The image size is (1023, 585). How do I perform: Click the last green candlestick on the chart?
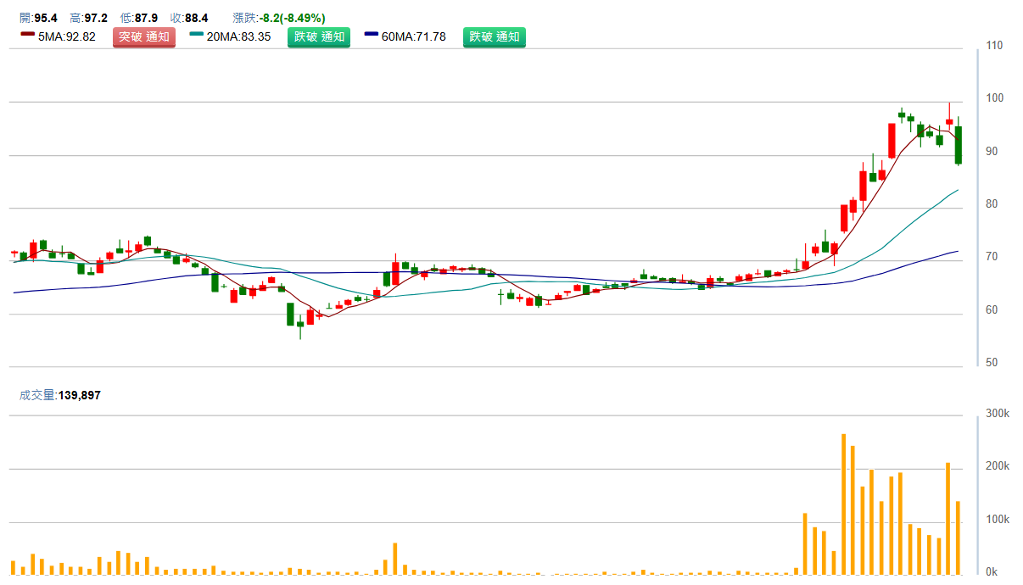coord(959,144)
